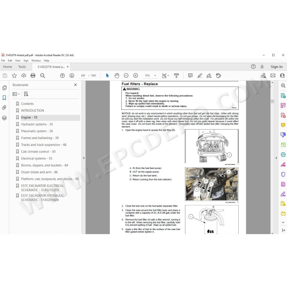
Task: Open the Find text magnifier
Action: tap(43, 75)
